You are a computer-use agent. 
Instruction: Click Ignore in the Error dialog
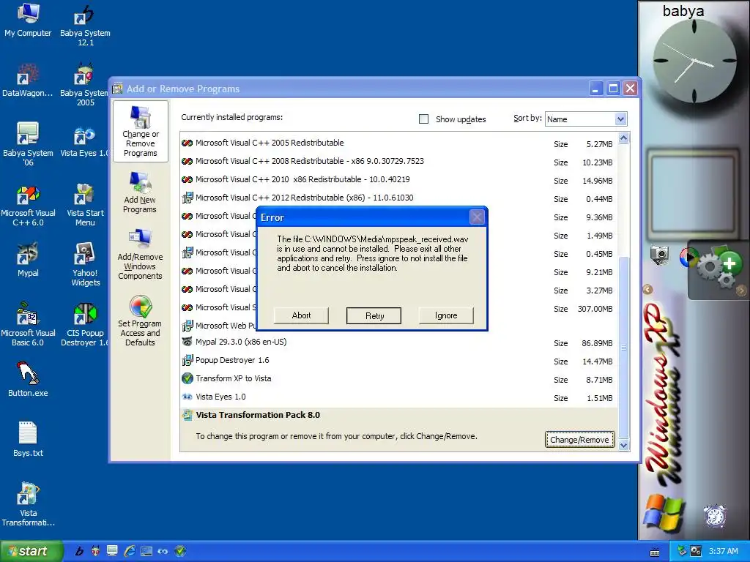(x=446, y=315)
